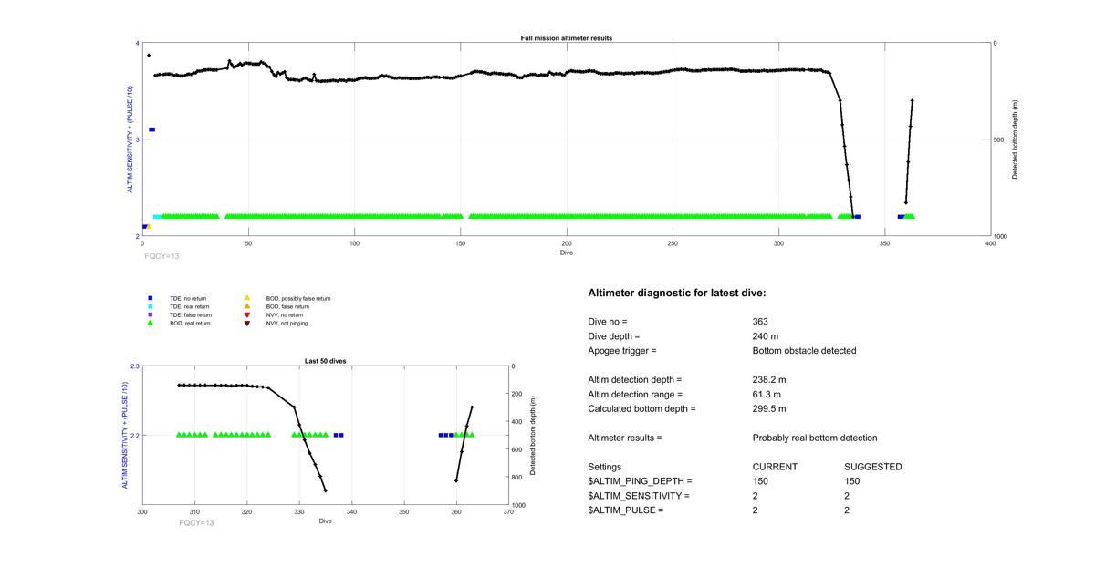Select the 'BOD, possibly false return' legend label
This screenshot has height=567, width=1095.
(x=298, y=298)
